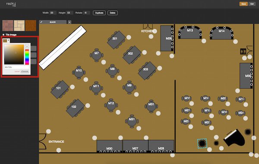Select banquette table M30
Image resolution: width=259 pixels, height=164 pixels.
point(109,146)
